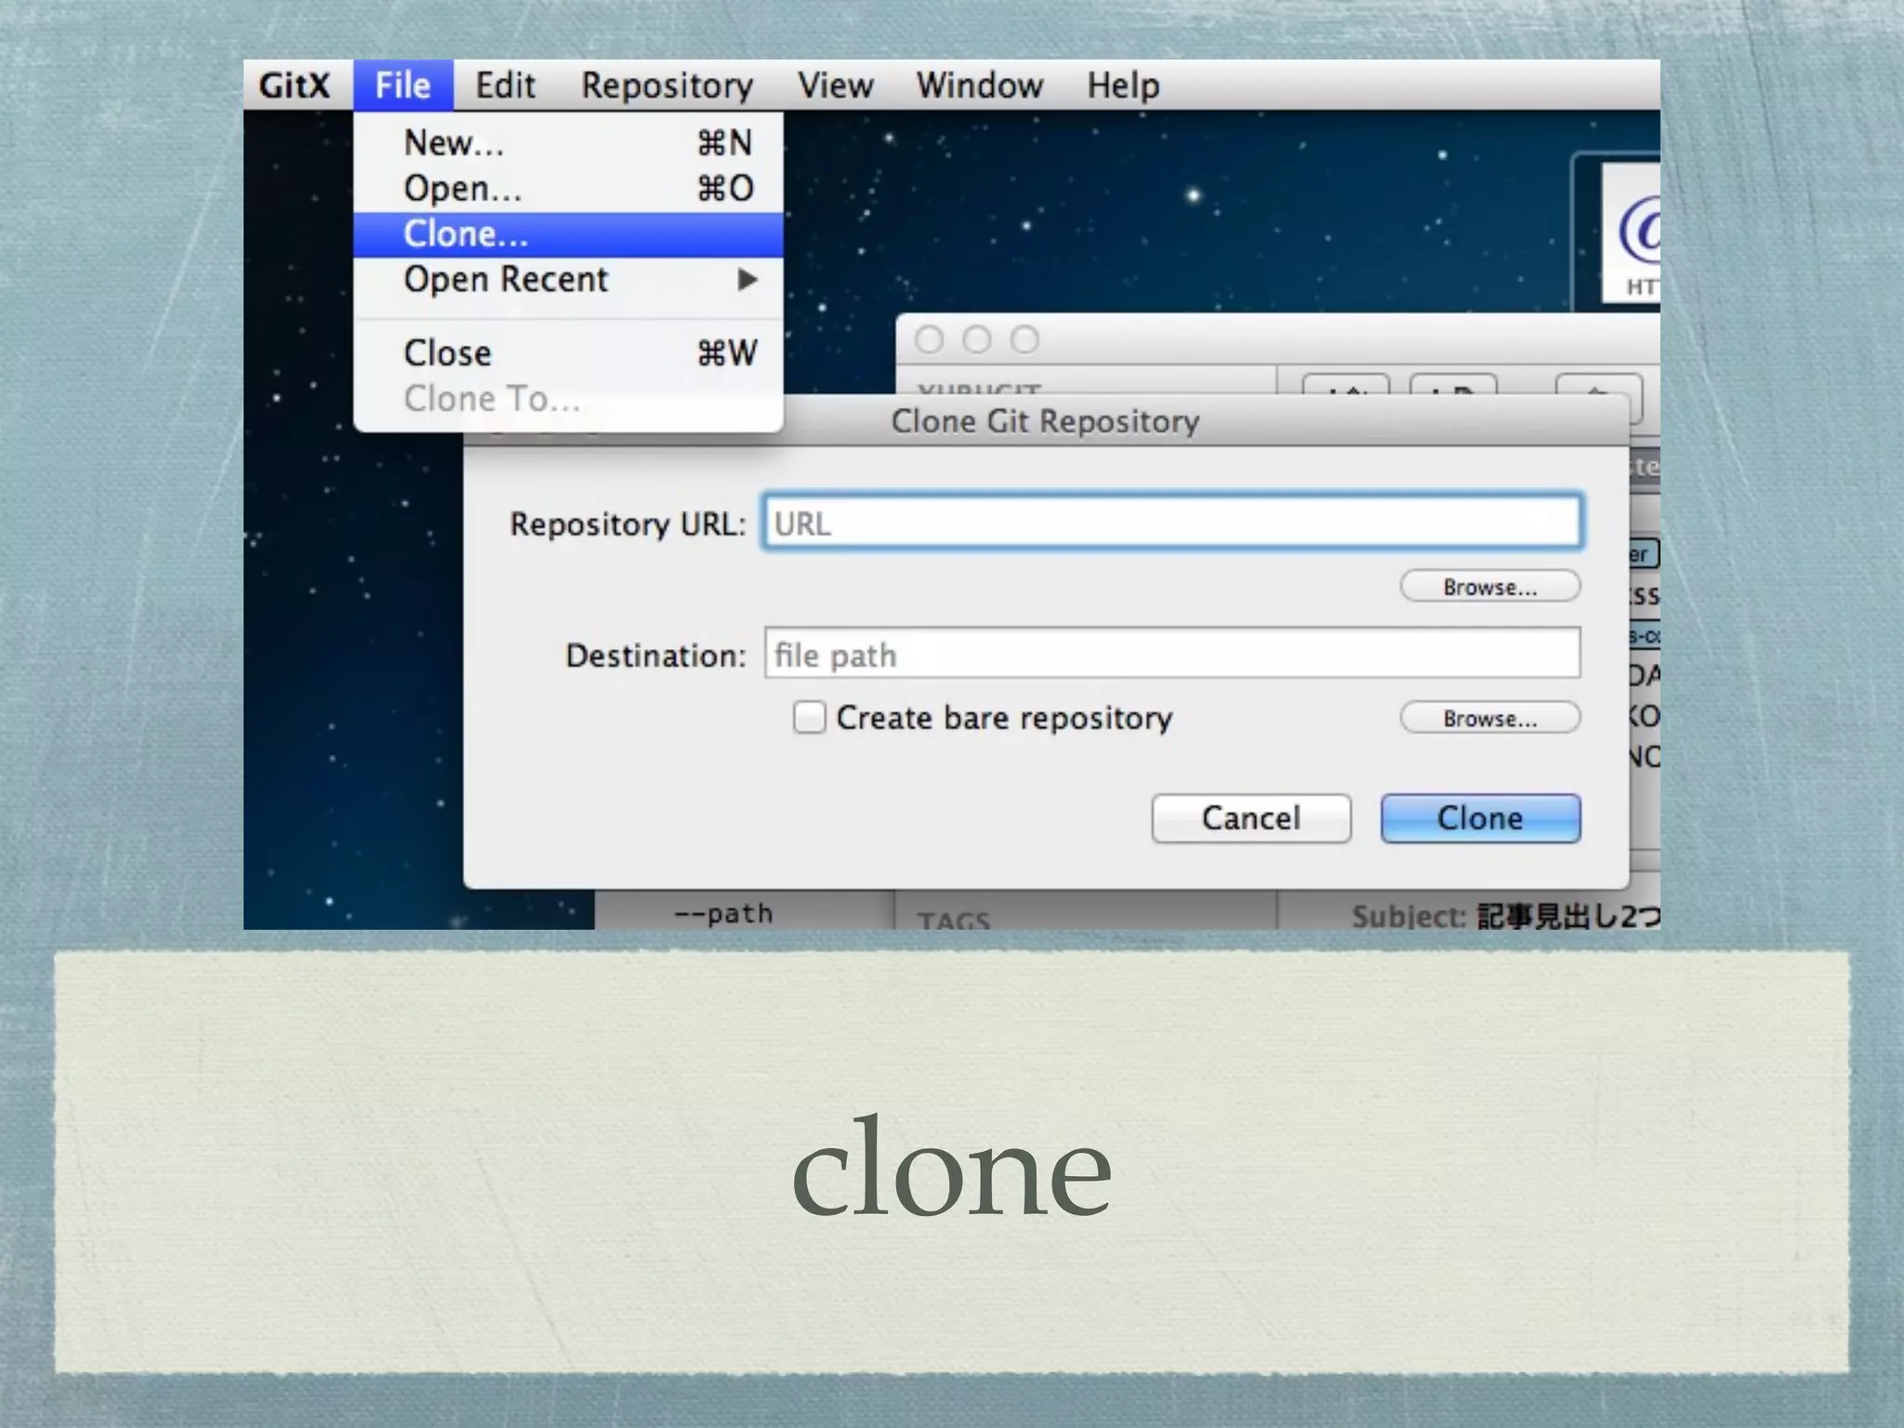Click the background window's zoom circle
Screen dimensions: 1904x1428
click(1025, 339)
